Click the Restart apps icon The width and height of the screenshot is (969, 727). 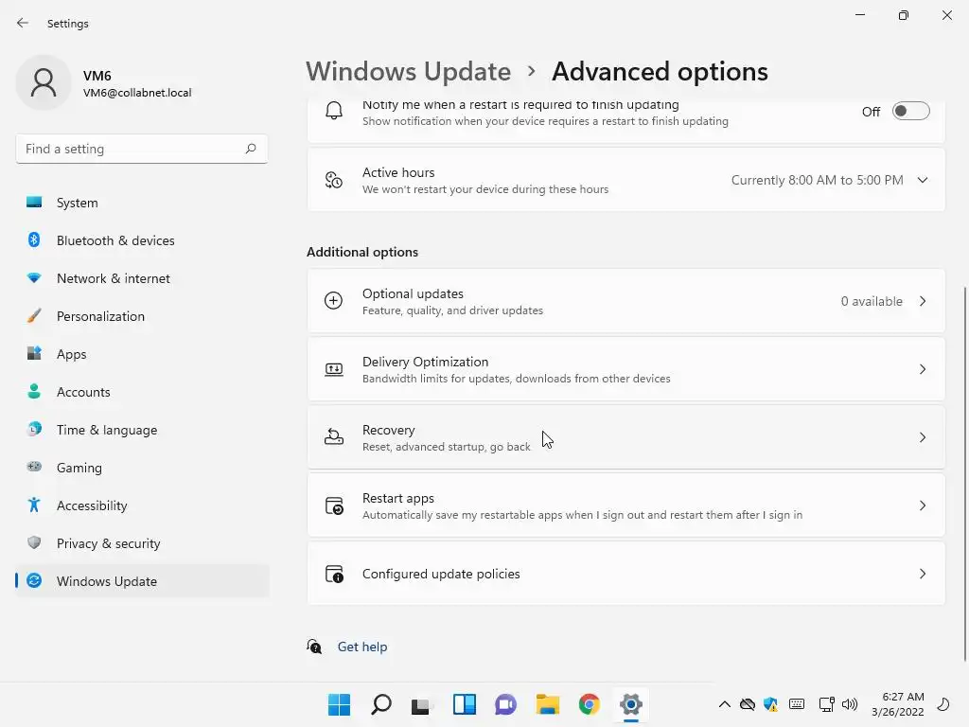coord(334,505)
